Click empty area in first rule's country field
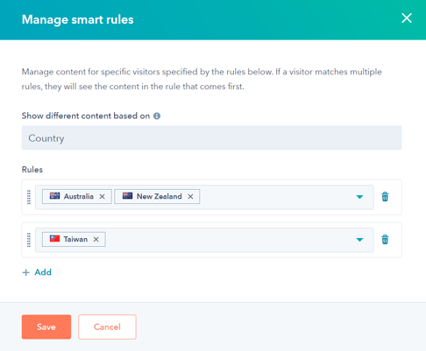Screen dimensions: 426x351 click(x=274, y=197)
